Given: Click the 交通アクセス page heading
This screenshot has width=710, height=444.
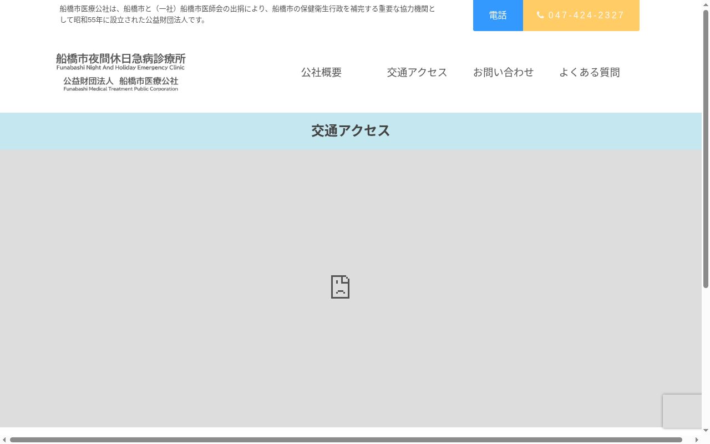Looking at the screenshot, I should click(x=351, y=131).
